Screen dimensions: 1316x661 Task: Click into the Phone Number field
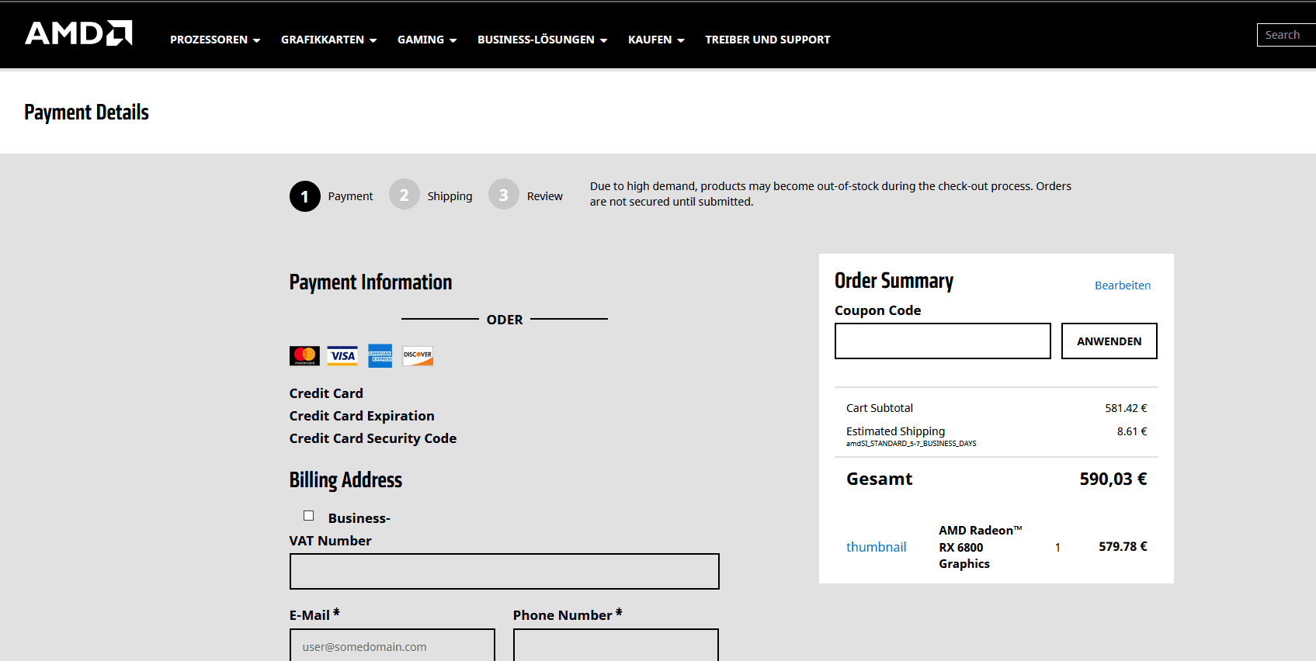click(616, 645)
